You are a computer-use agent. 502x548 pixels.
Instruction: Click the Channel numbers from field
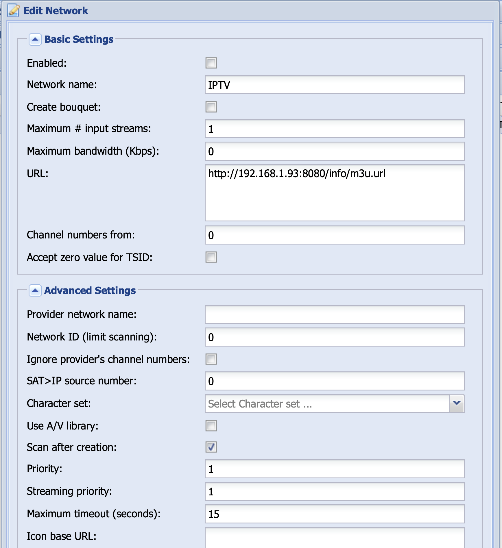[334, 235]
